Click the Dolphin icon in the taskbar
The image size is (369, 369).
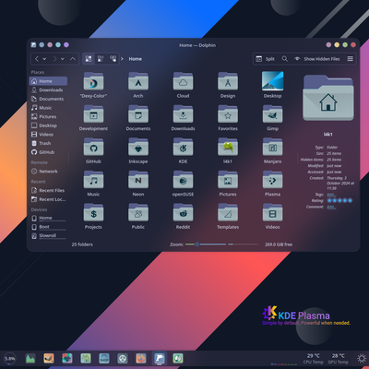pos(160,358)
